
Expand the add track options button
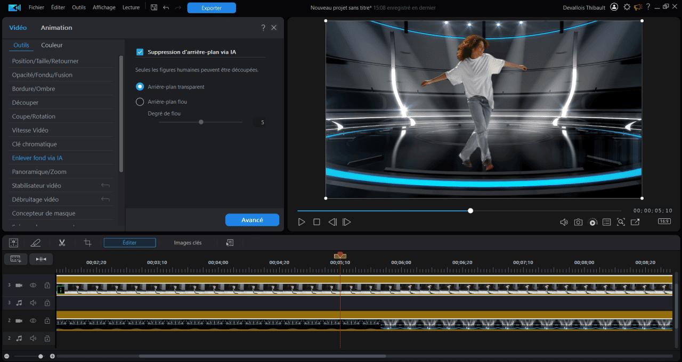tap(16, 259)
